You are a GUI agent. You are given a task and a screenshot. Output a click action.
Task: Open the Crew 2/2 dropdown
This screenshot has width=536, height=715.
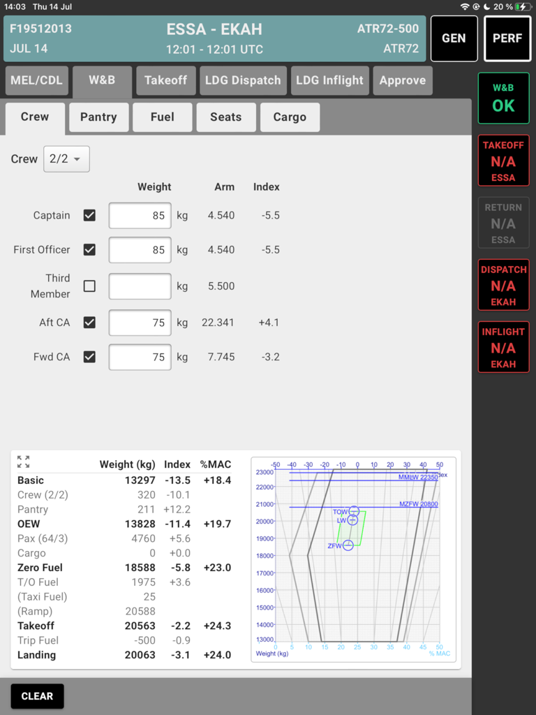point(66,159)
